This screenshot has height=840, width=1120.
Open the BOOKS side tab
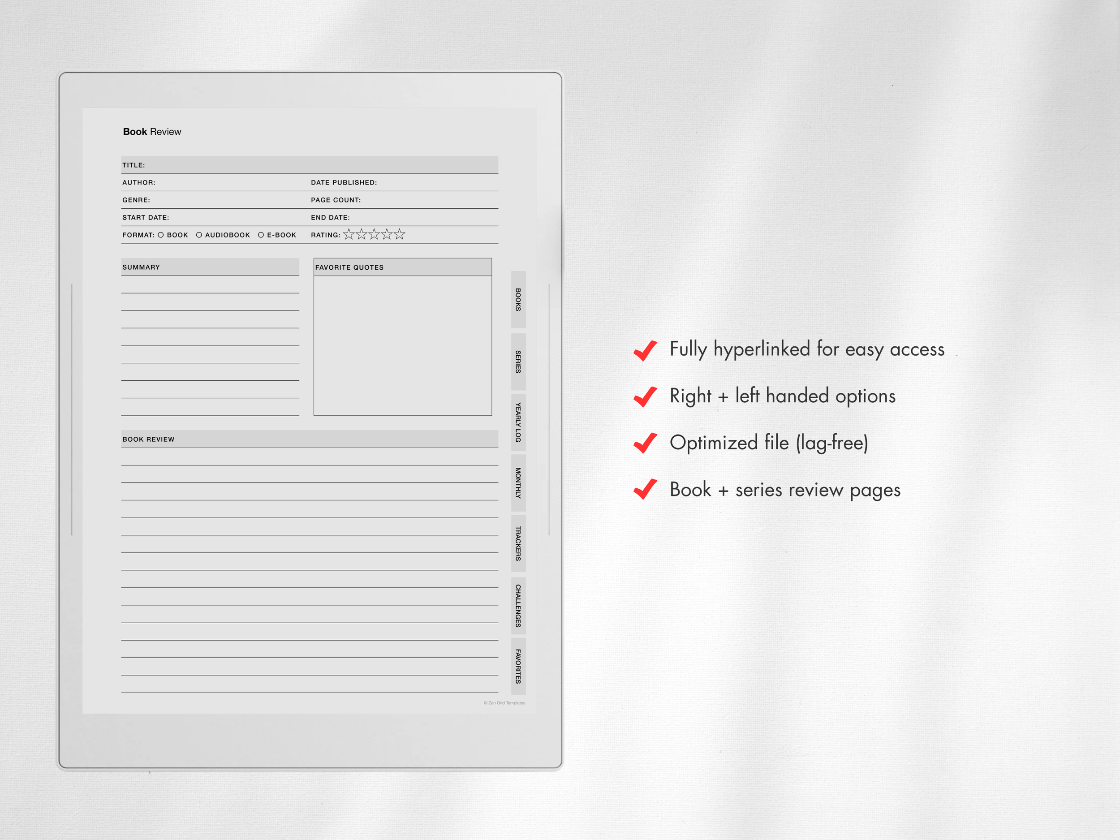click(x=518, y=299)
